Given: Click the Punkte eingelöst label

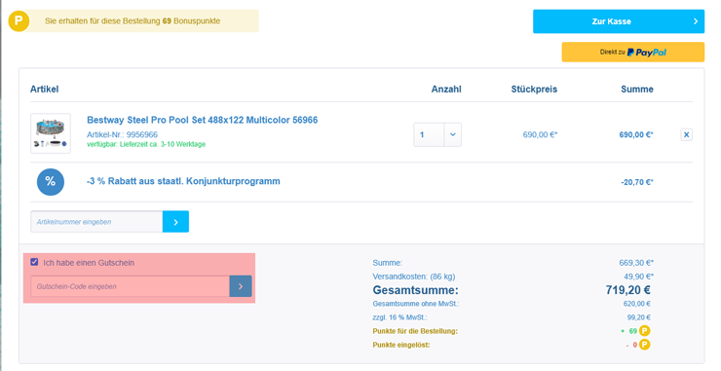Looking at the screenshot, I should click(401, 345).
